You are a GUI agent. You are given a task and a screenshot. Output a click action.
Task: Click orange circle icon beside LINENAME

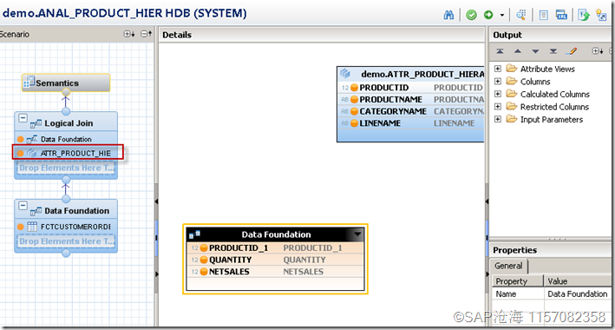[354, 123]
